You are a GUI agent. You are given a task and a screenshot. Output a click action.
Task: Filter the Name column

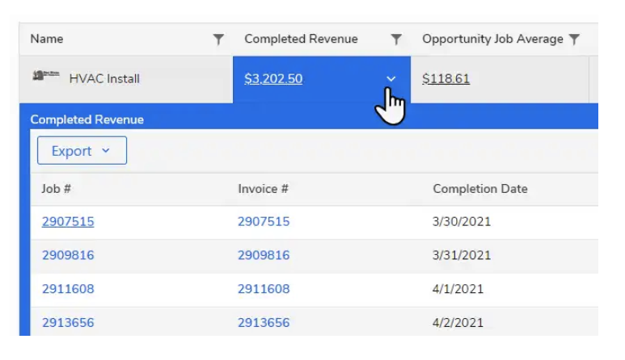[218, 39]
